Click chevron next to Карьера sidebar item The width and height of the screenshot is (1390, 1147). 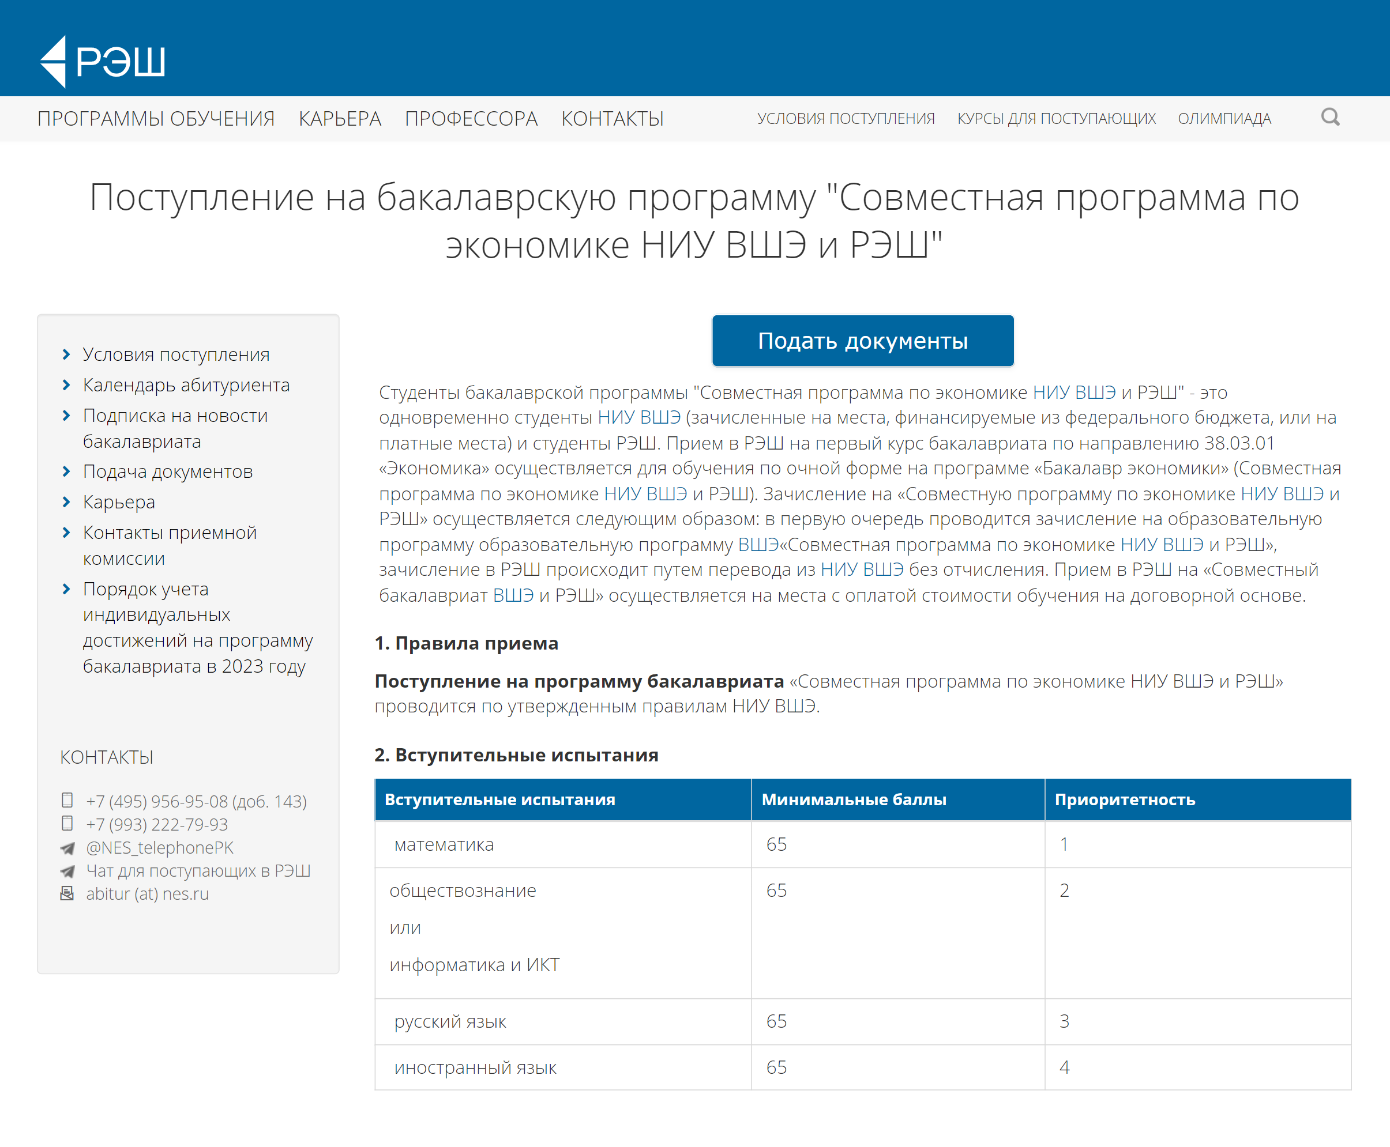pyautogui.click(x=66, y=501)
